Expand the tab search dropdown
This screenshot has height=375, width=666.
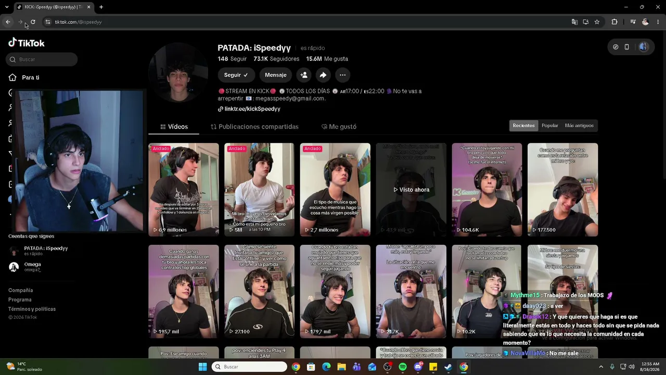[7, 7]
